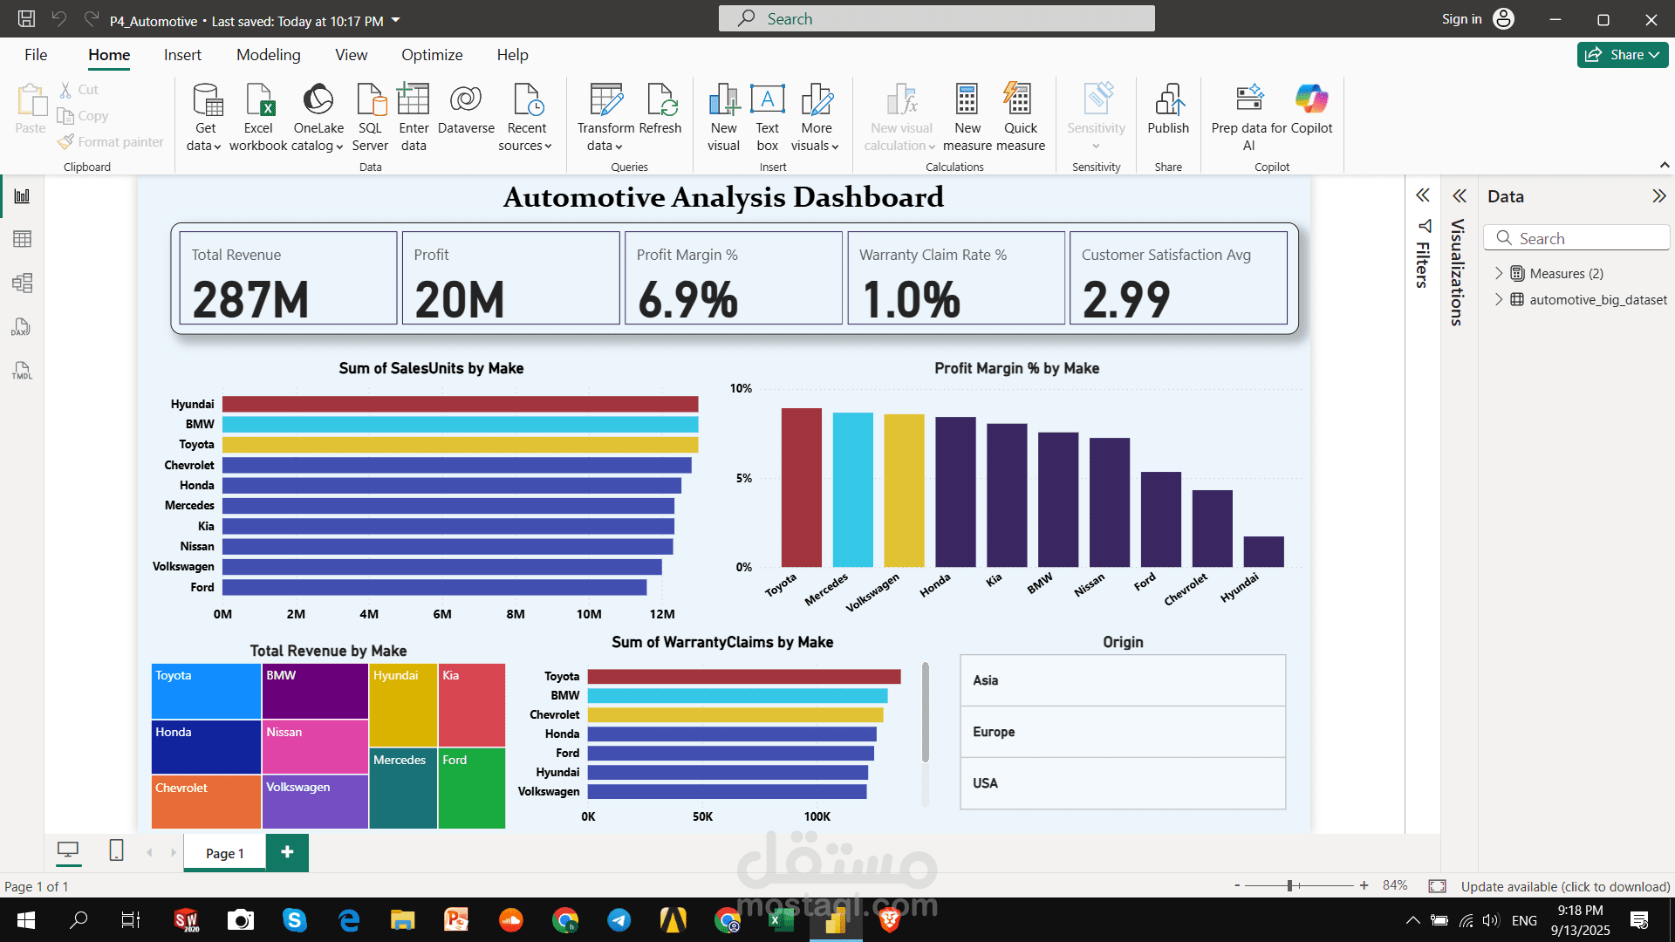Open the Modeling ribbon tab

(268, 54)
